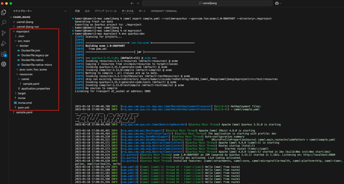Open root-level sample.yaml below pom.xml
This screenshot has height=184, width=344.
tap(24, 113)
